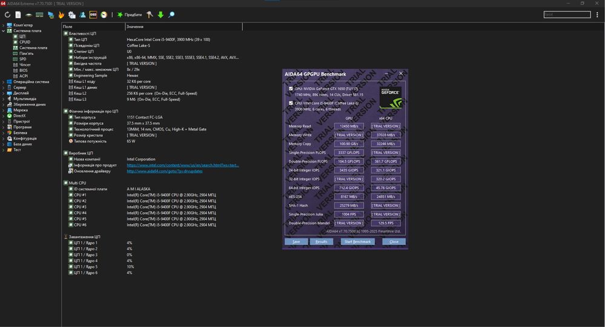Open the intel.com product information link

click(183, 165)
